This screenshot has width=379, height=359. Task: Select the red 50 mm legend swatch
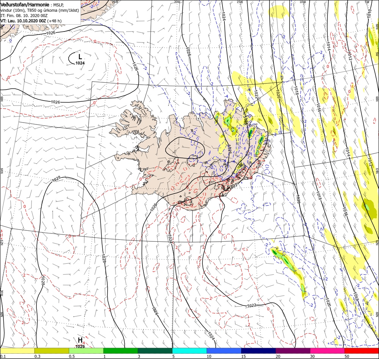point(362,351)
